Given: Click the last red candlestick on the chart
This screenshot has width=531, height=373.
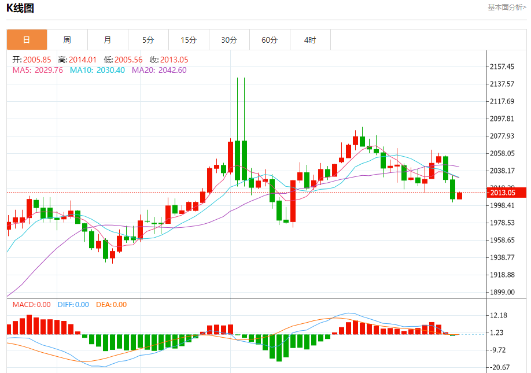Looking at the screenshot, I should tap(459, 195).
